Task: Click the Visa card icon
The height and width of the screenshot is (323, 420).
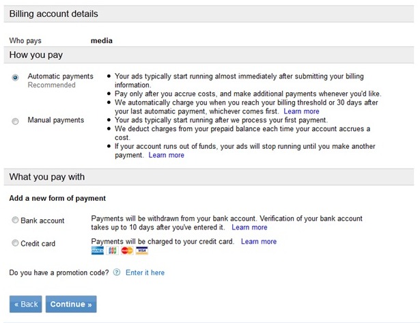Action: pyautogui.click(x=141, y=251)
